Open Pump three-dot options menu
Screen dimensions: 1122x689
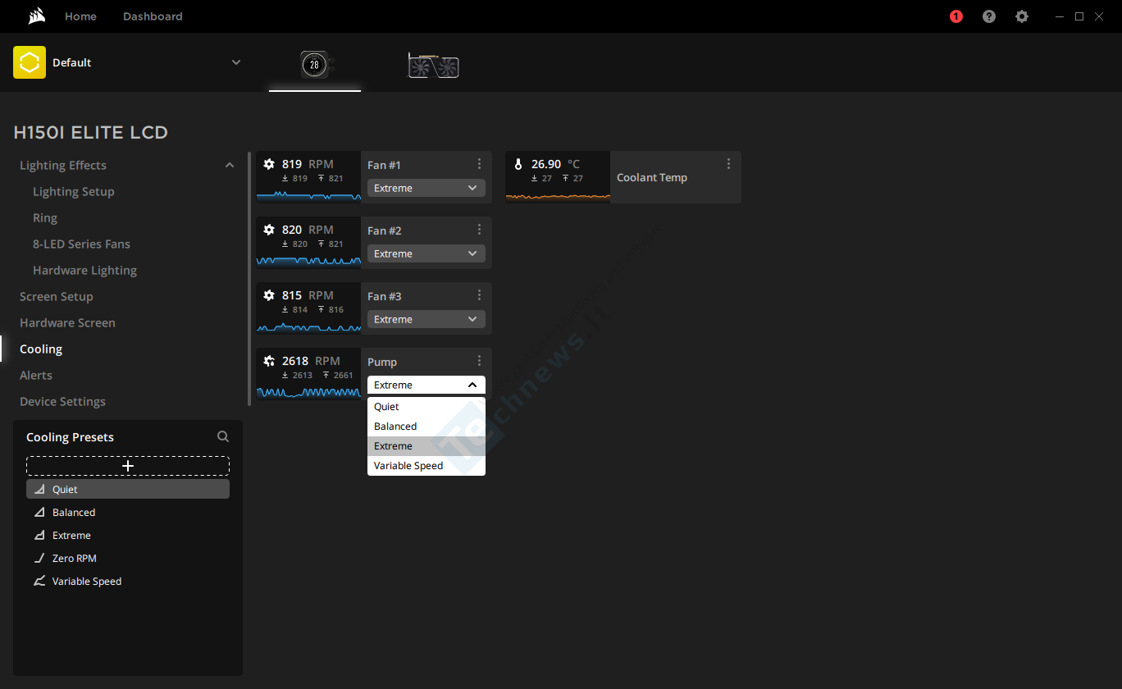coord(480,361)
